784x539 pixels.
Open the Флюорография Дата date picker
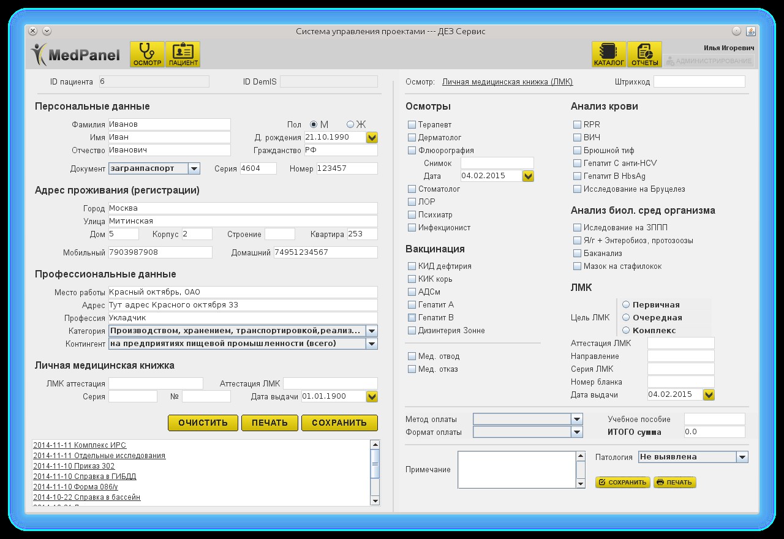[528, 176]
